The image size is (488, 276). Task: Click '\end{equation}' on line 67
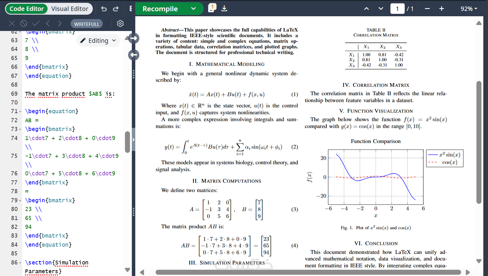[x=48, y=76]
